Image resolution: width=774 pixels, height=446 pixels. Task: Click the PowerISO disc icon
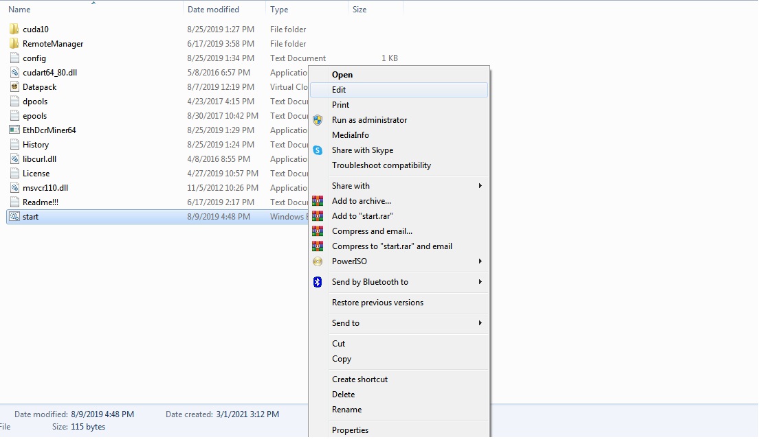(x=318, y=261)
